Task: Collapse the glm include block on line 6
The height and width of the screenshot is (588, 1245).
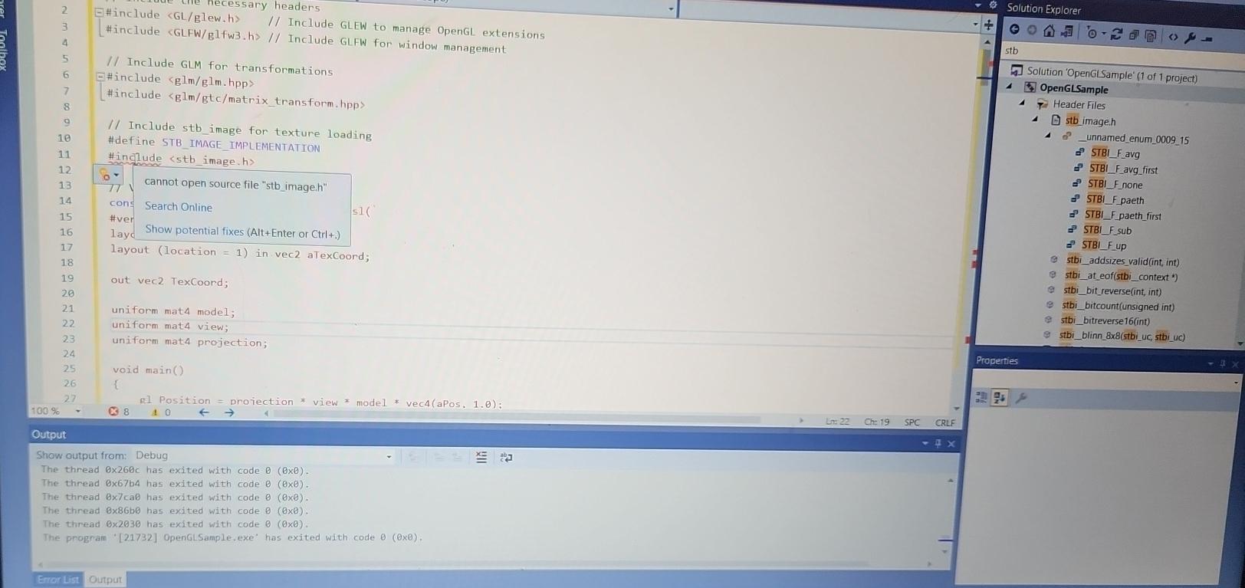Action: (x=100, y=77)
